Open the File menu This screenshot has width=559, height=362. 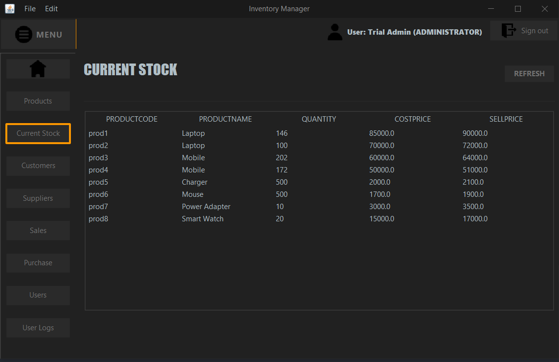click(30, 8)
